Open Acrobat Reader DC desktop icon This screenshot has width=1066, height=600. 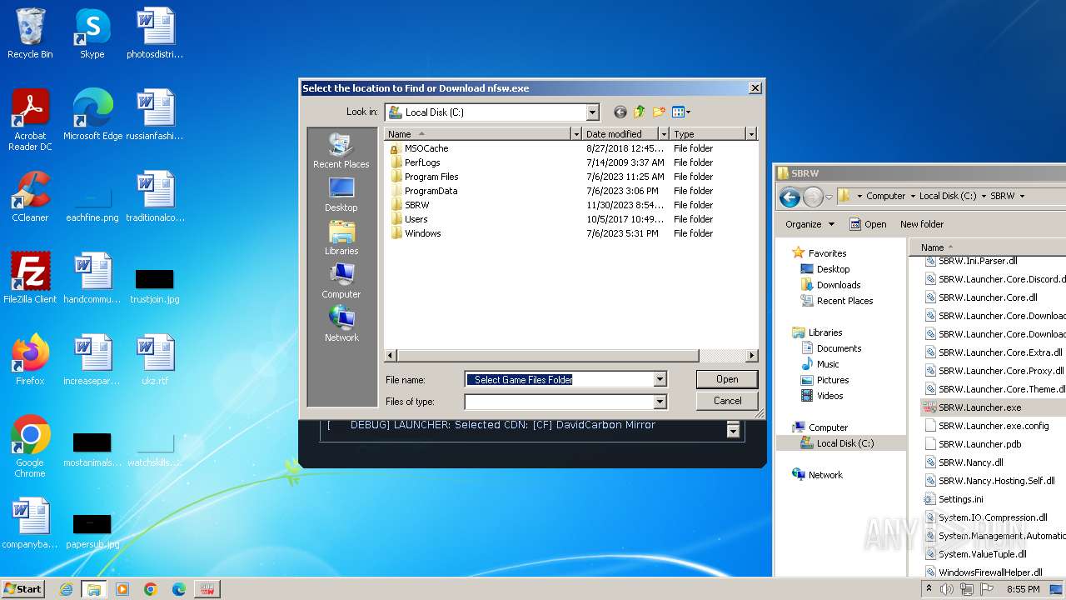pos(30,121)
